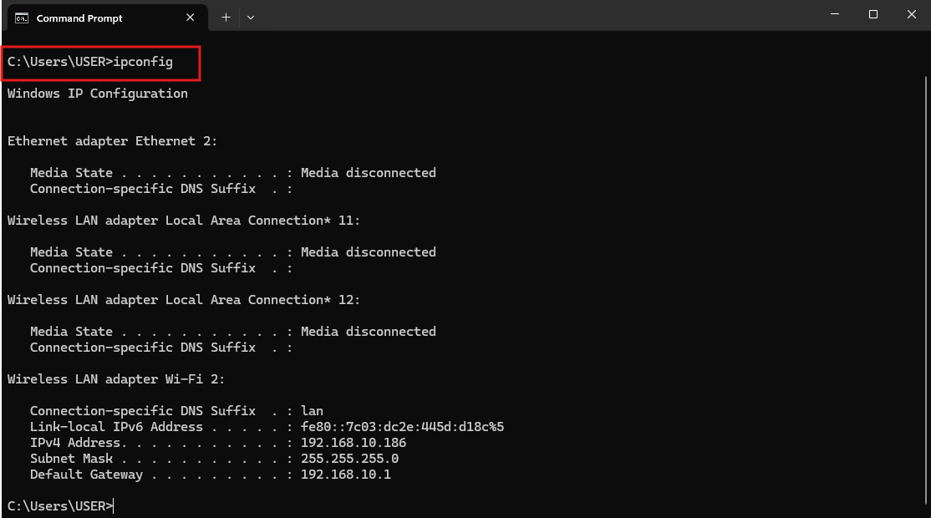Close the Command Prompt tab
931x518 pixels.
click(x=191, y=18)
